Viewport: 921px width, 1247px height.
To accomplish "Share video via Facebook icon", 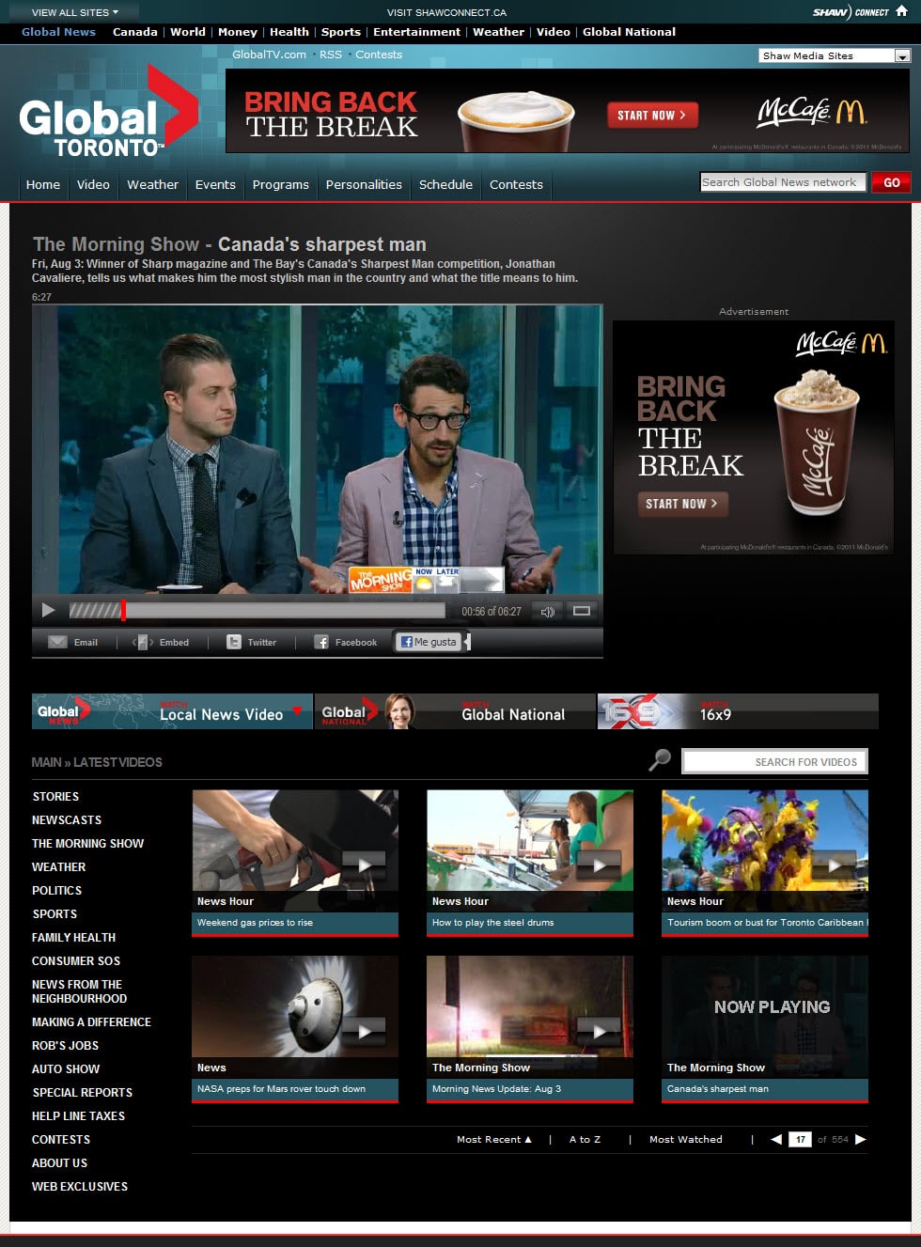I will coord(321,643).
